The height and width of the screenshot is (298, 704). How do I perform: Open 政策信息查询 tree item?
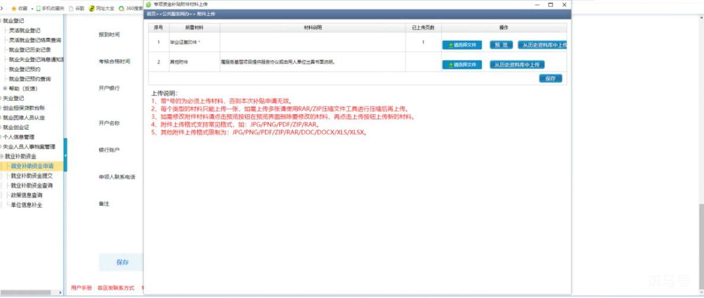tap(27, 196)
